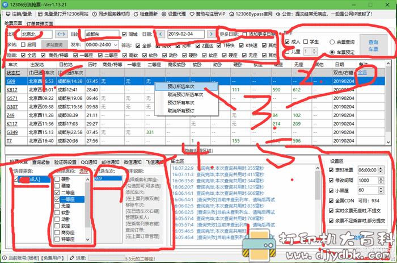Image resolution: width=397 pixels, height=263 pixels.
Task: Open train G89 link
Action: (11, 81)
